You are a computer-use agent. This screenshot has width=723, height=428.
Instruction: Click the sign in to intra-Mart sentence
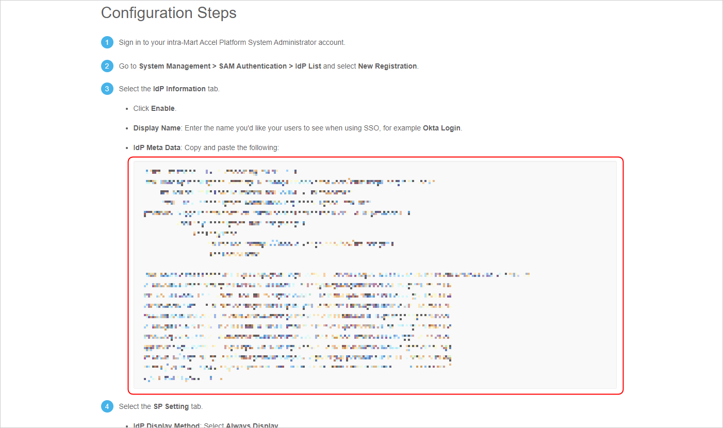232,42
